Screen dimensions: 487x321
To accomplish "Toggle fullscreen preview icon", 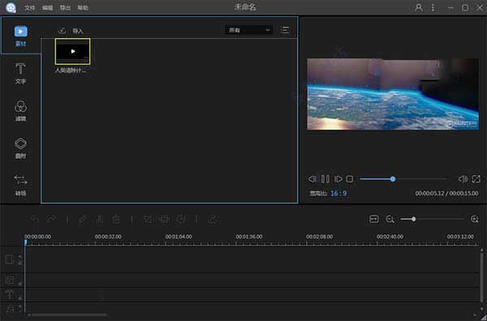I will [476, 179].
